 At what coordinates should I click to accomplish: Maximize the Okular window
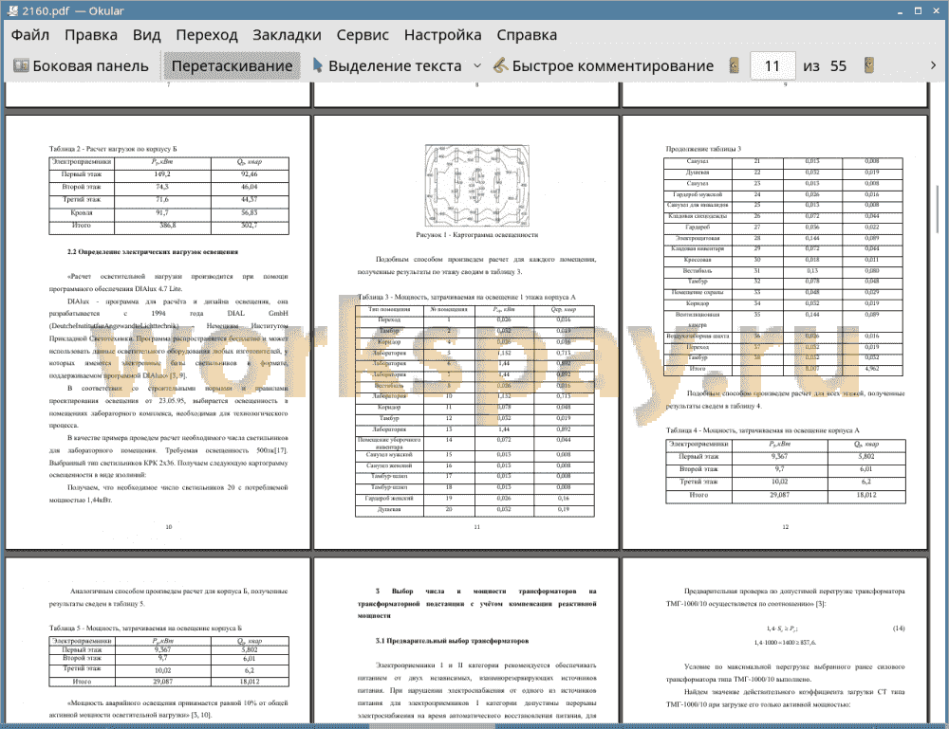pyautogui.click(x=918, y=10)
